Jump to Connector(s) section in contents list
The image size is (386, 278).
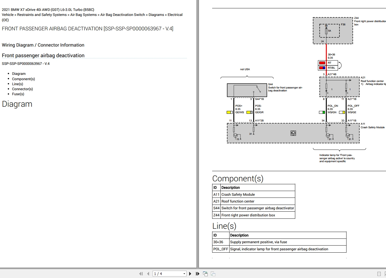click(22, 89)
